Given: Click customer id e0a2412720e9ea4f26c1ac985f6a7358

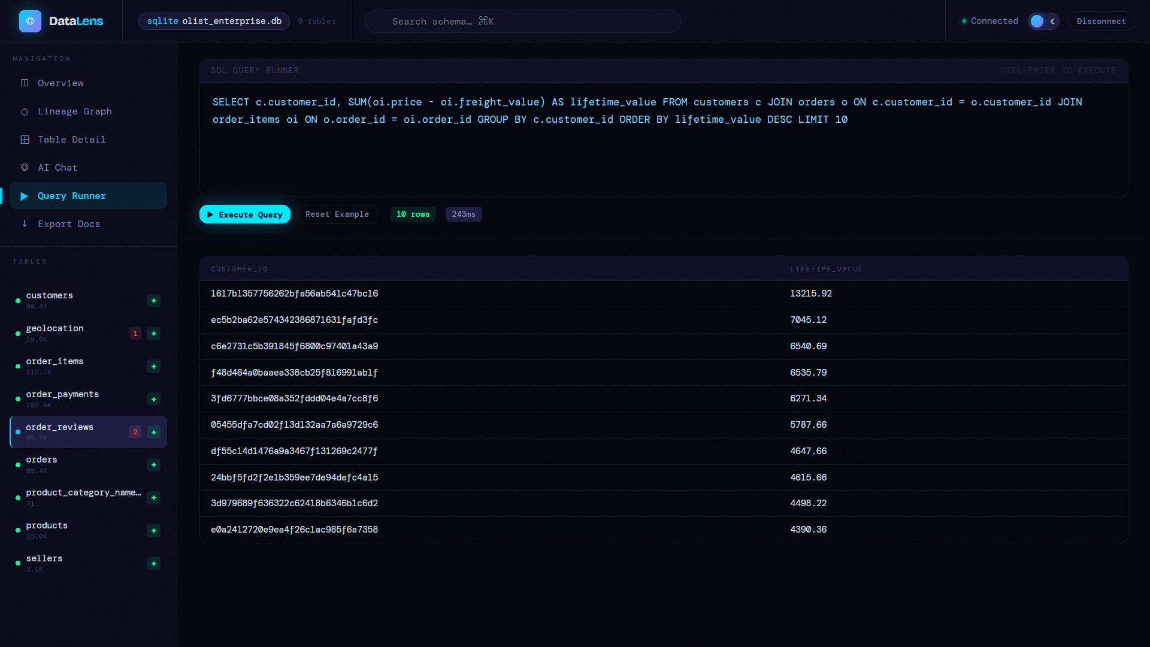Looking at the screenshot, I should 294,530.
